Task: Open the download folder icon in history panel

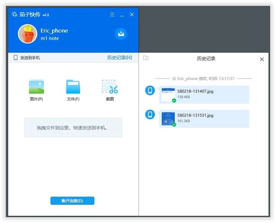Action: [x=146, y=58]
